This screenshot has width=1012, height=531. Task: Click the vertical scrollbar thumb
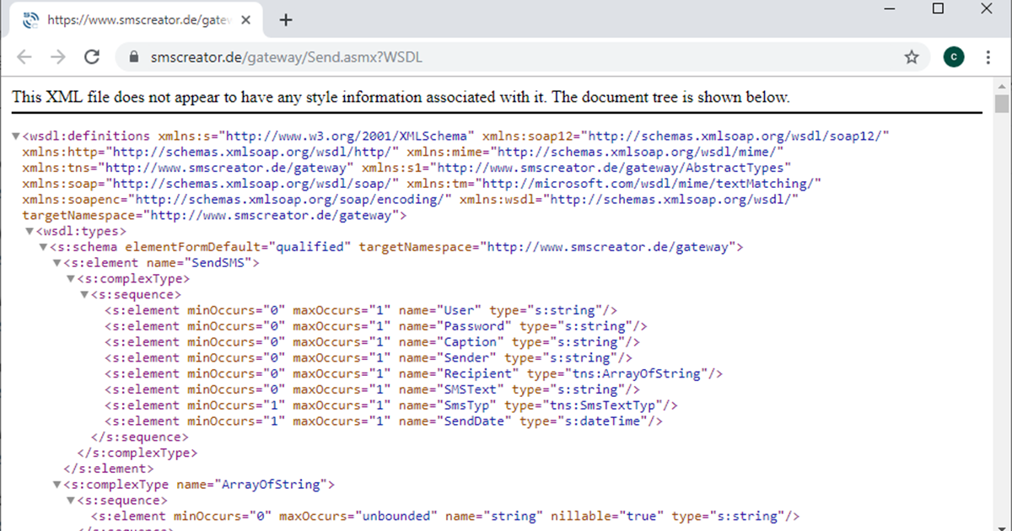pos(1001,103)
